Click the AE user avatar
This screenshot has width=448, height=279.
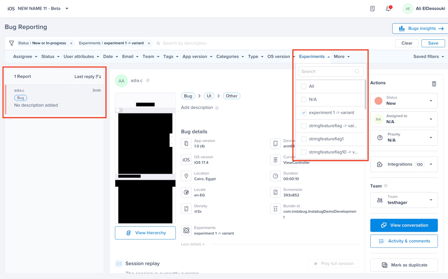tap(407, 8)
